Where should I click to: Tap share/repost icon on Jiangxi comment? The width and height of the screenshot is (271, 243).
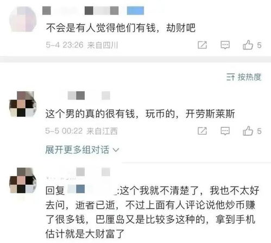[x=202, y=130]
